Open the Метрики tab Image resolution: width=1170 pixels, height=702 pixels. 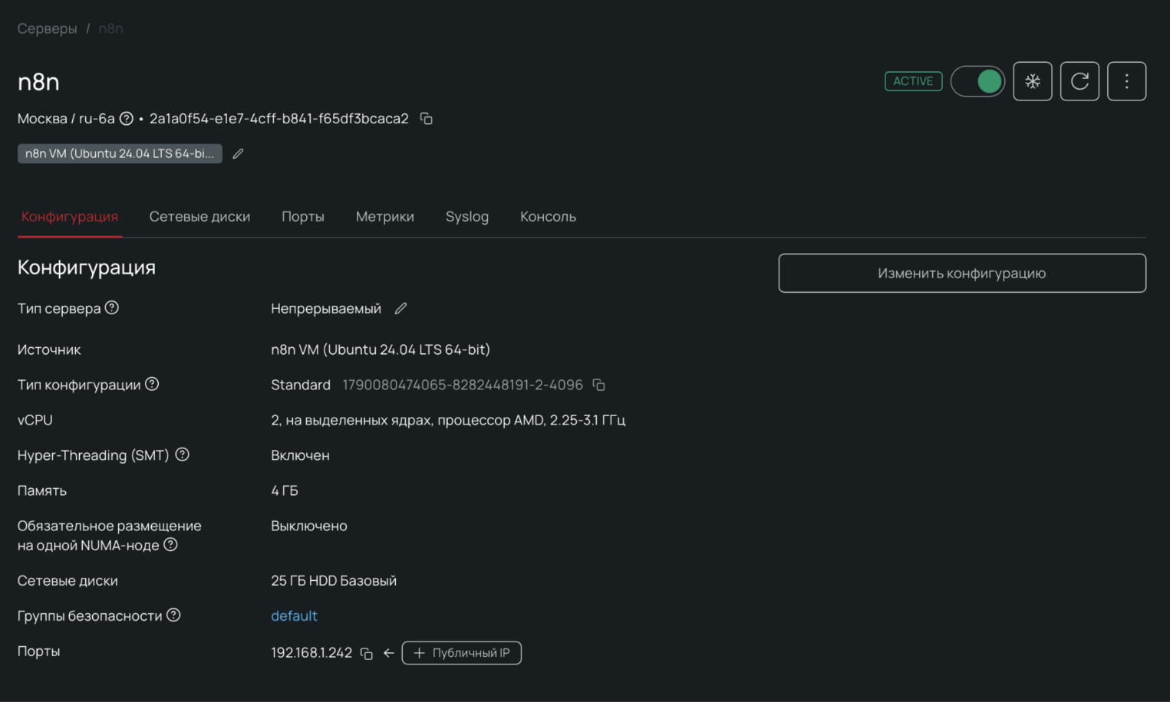click(385, 217)
